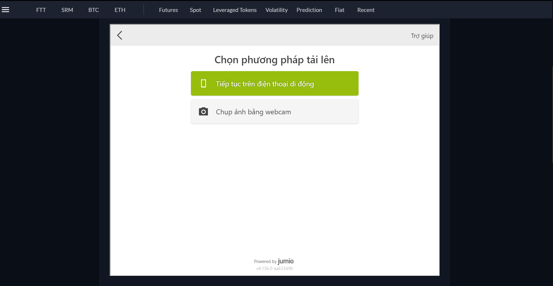Select Fiat in the navigation bar
Viewport: 553px width, 286px height.
tap(340, 10)
